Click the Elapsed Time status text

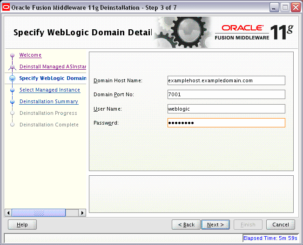coord(270,238)
